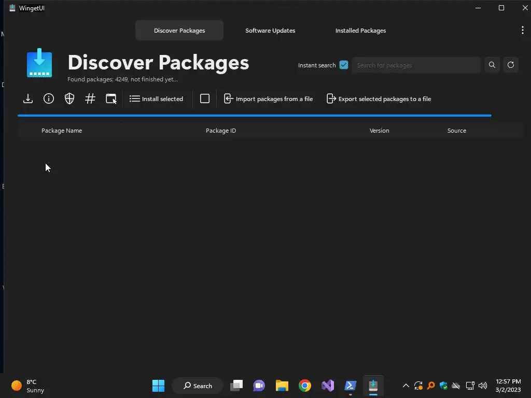Open Task View from the taskbar
Image resolution: width=531 pixels, height=398 pixels.
tap(236, 386)
